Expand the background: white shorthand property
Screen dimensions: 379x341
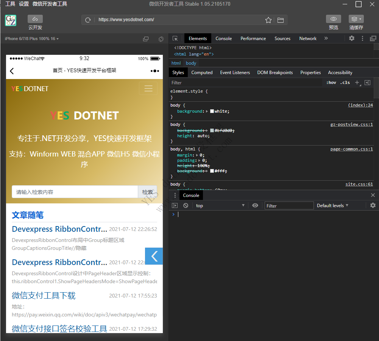[x=207, y=111]
